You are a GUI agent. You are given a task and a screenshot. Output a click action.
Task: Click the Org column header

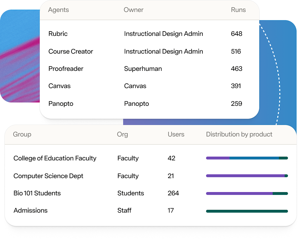(122, 135)
